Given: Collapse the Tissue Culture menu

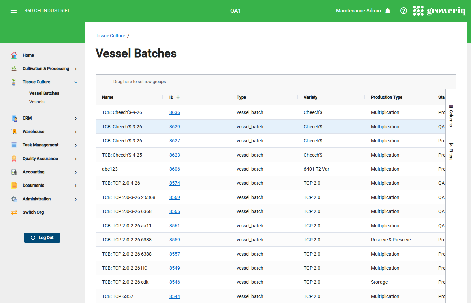Looking at the screenshot, I should pos(76,82).
